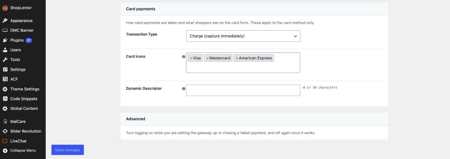Click the MalCare icon
This screenshot has width=450, height=159.
click(5, 121)
